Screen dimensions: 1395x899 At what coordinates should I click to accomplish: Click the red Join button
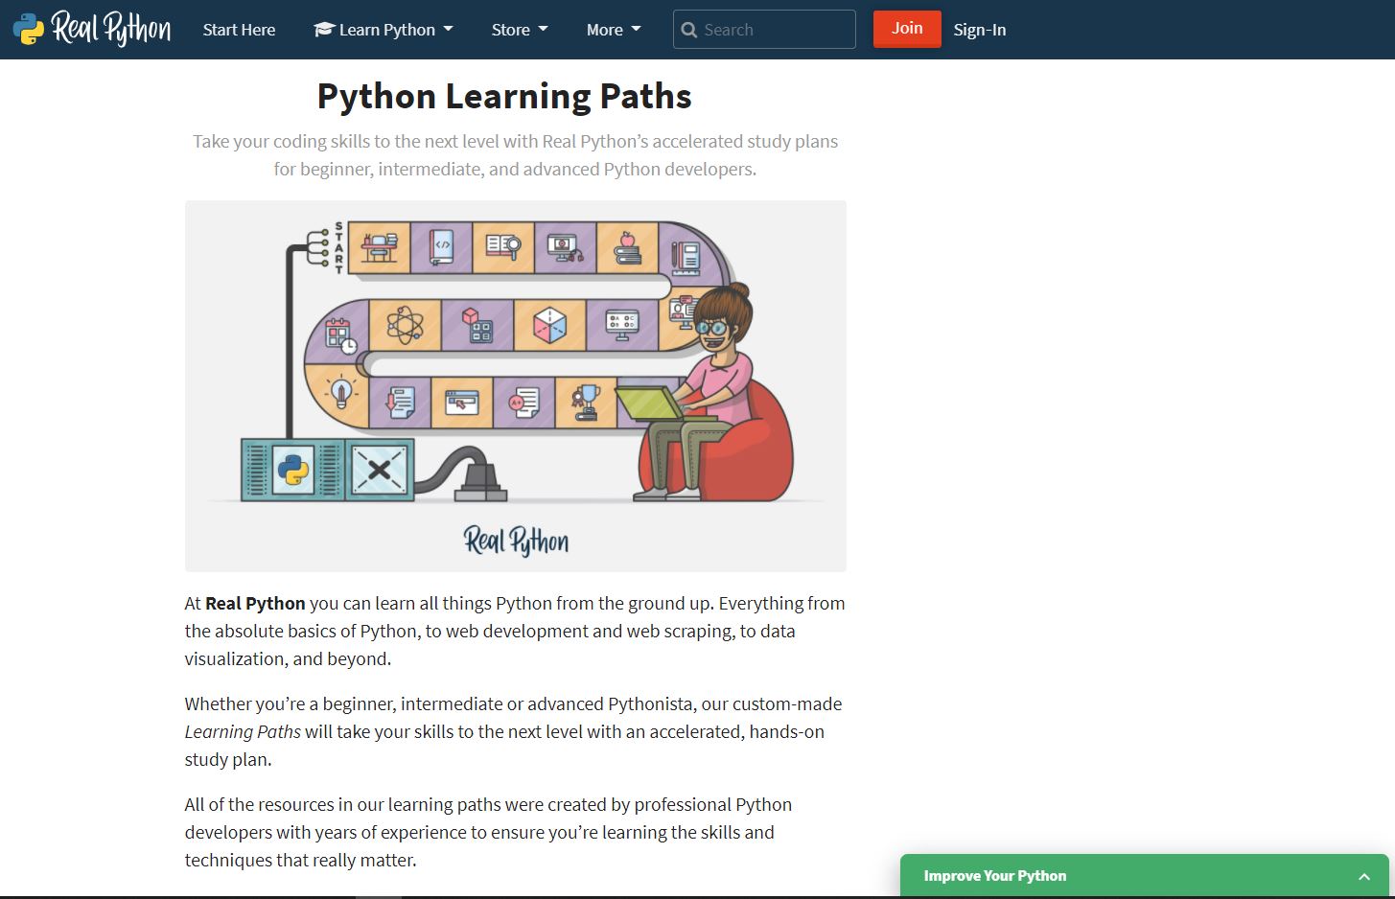tap(907, 29)
